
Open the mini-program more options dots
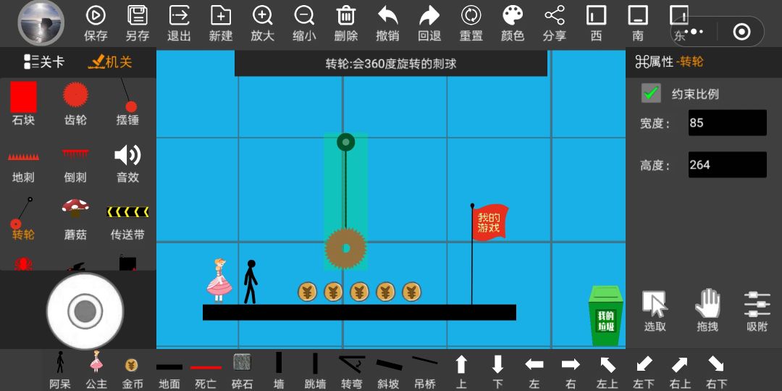(693, 32)
